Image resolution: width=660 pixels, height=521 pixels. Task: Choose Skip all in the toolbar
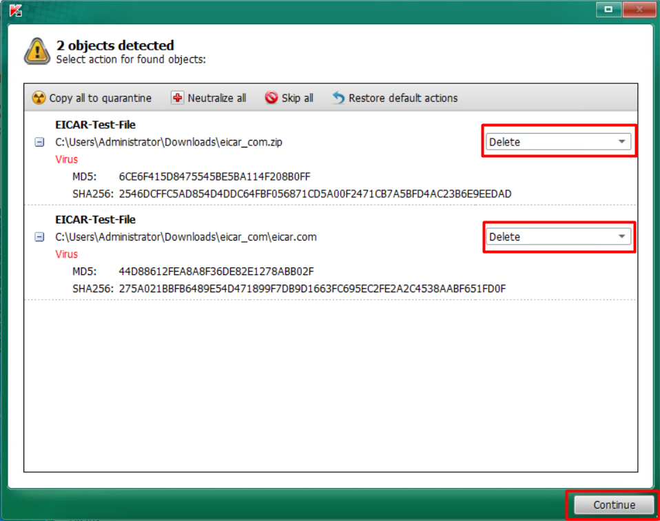289,98
